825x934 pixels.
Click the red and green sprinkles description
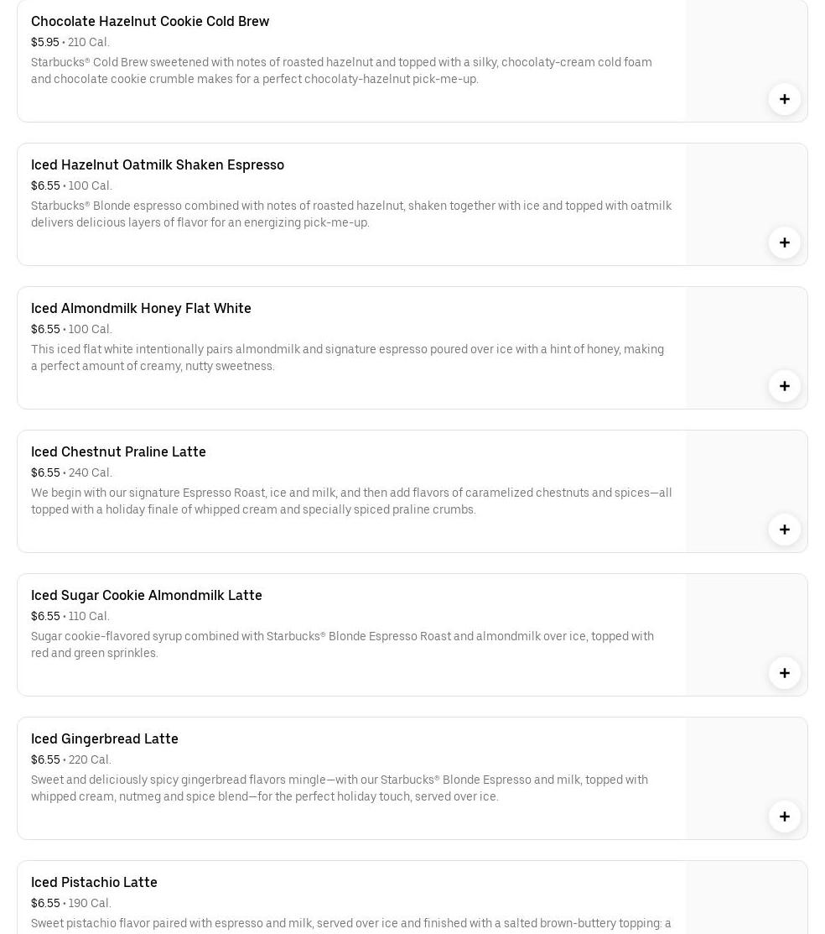pos(342,644)
